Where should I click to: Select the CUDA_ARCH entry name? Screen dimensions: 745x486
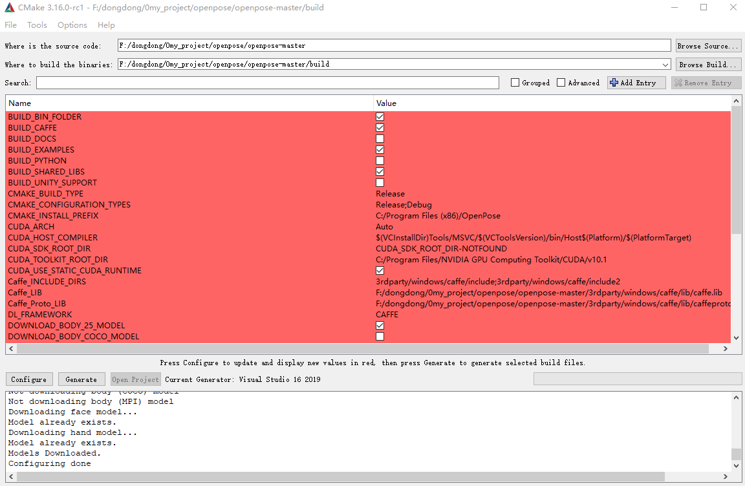(31, 226)
